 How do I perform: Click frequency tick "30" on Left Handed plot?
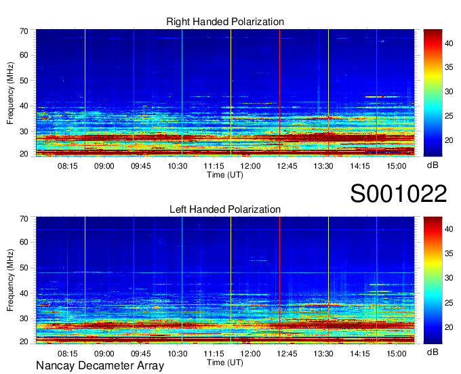pos(24,318)
